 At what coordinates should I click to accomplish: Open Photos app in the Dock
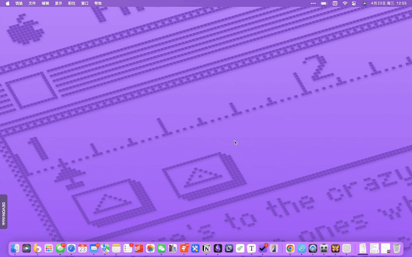coord(150,248)
